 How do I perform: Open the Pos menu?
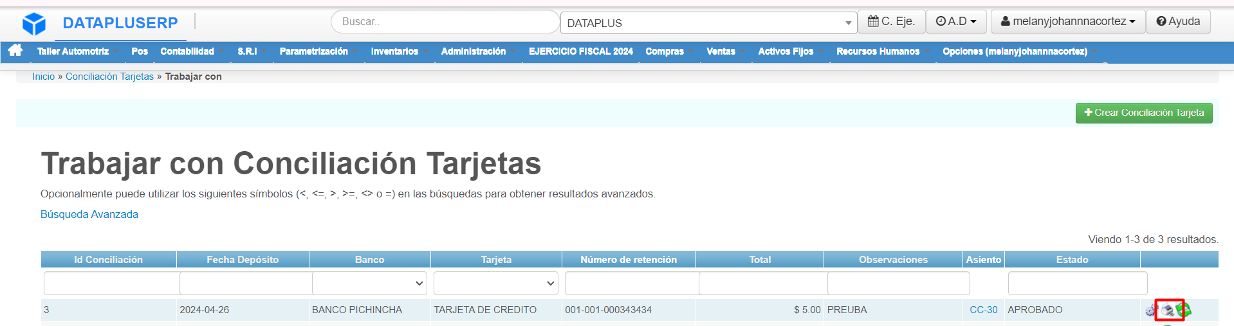tap(140, 51)
